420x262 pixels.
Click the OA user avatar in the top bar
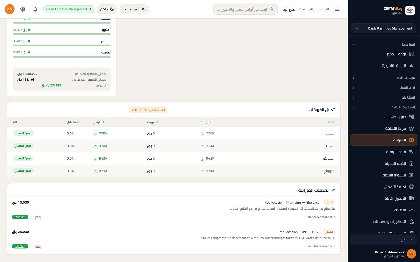9,9
